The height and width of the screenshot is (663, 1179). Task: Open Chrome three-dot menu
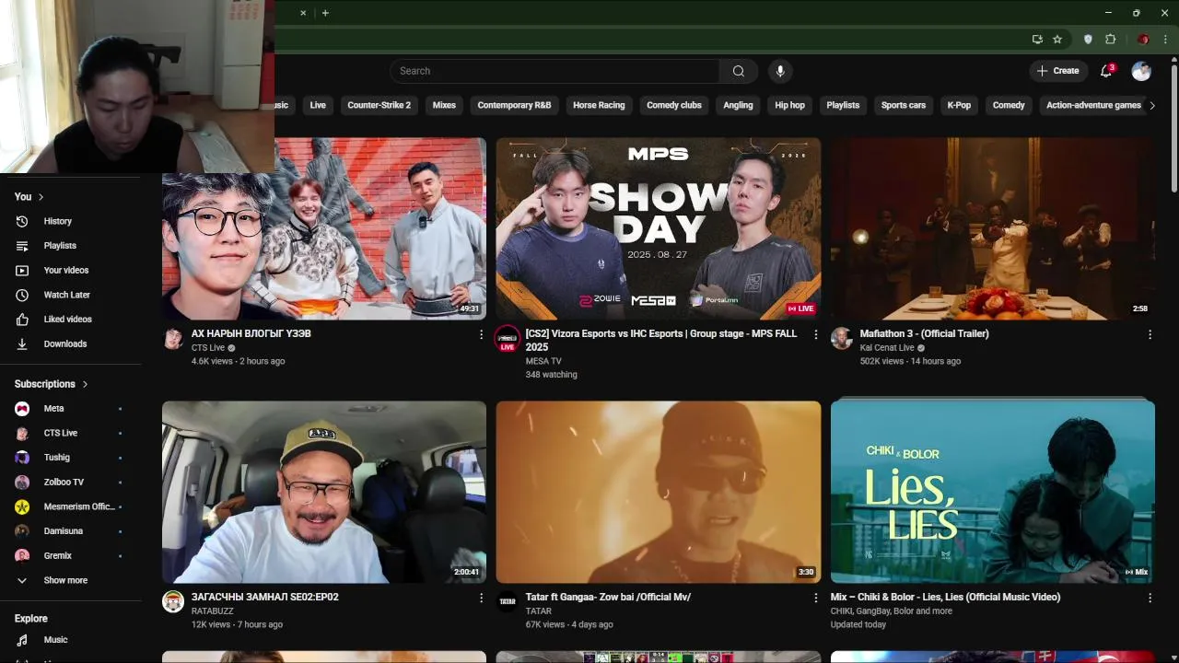[x=1166, y=40]
